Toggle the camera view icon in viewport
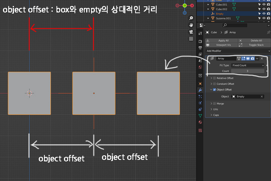Viewport: 271px width, 181px height. click(x=191, y=32)
